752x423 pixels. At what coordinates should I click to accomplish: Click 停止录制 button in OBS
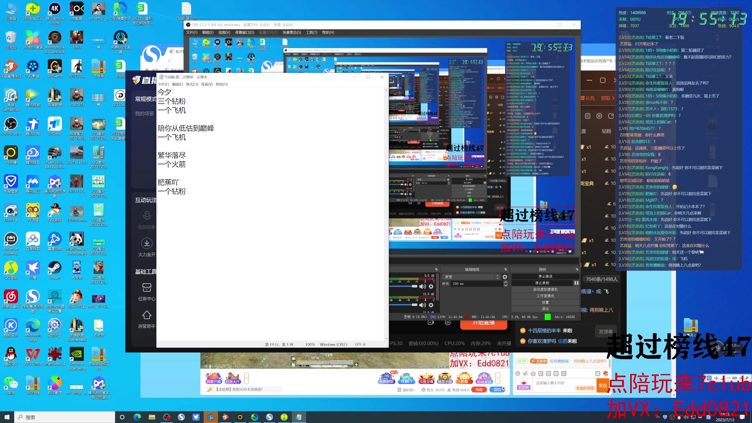[x=542, y=283]
